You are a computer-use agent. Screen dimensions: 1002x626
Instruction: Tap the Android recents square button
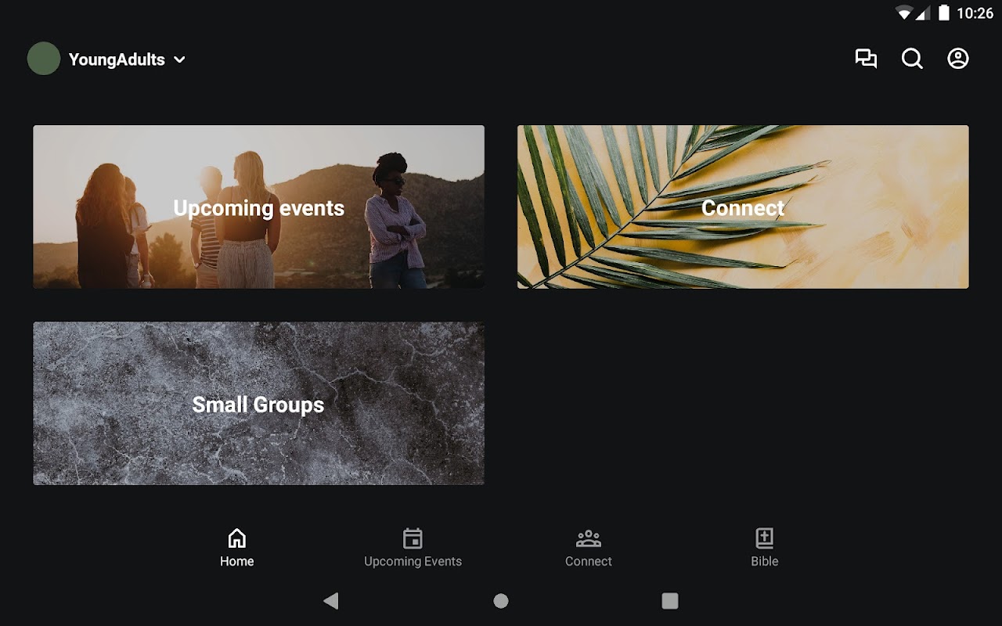click(x=670, y=601)
